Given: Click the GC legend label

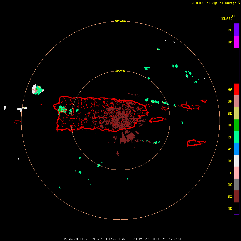Looking at the screenshot, I should (x=230, y=185).
